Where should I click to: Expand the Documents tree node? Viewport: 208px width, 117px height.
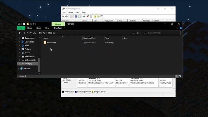[19, 38]
